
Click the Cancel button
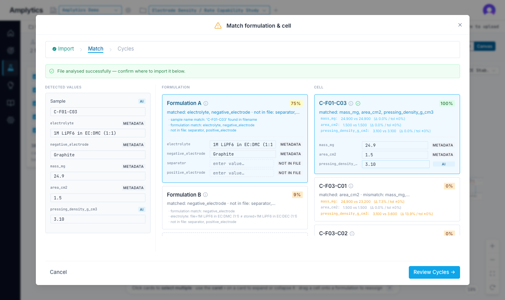pyautogui.click(x=58, y=272)
